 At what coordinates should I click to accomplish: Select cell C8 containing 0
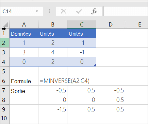click(82, 100)
